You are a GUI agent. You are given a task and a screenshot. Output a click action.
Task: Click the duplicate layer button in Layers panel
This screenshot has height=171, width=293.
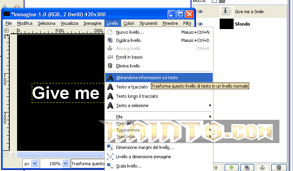247,168
